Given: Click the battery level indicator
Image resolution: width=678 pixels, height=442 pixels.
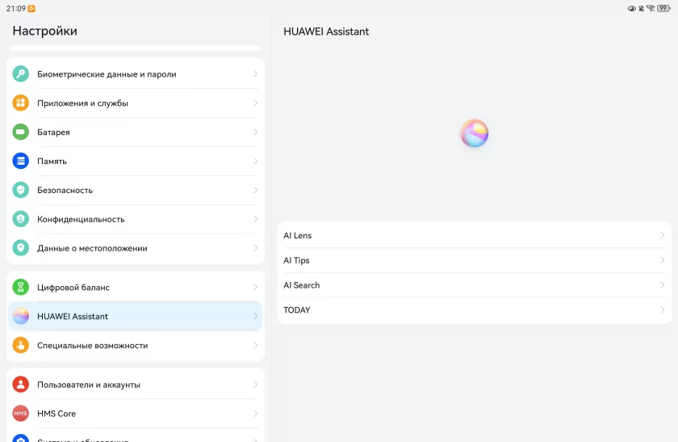Looking at the screenshot, I should [663, 8].
